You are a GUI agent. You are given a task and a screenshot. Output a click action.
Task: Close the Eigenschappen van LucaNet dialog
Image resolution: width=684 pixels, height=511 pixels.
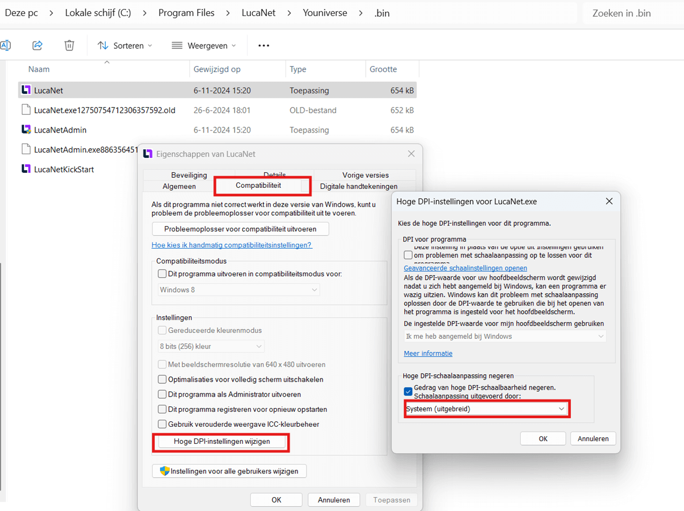411,154
